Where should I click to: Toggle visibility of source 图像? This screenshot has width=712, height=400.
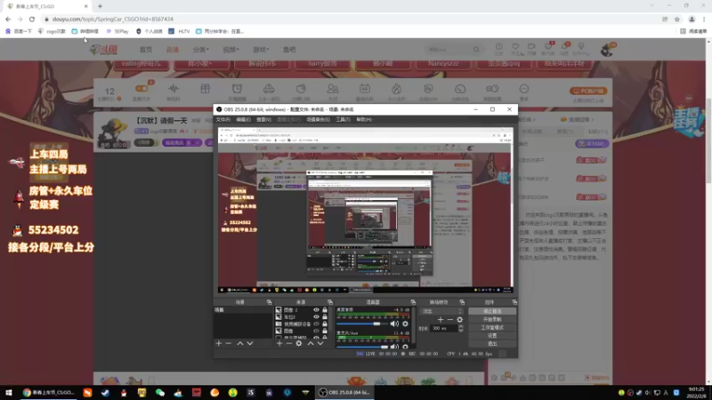pos(316,331)
